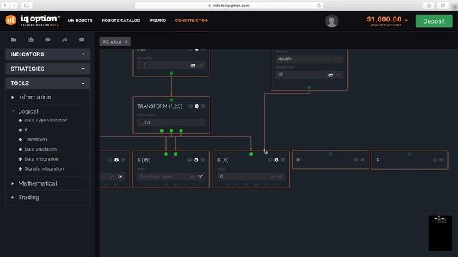Click the Safari share icon

point(429,5)
